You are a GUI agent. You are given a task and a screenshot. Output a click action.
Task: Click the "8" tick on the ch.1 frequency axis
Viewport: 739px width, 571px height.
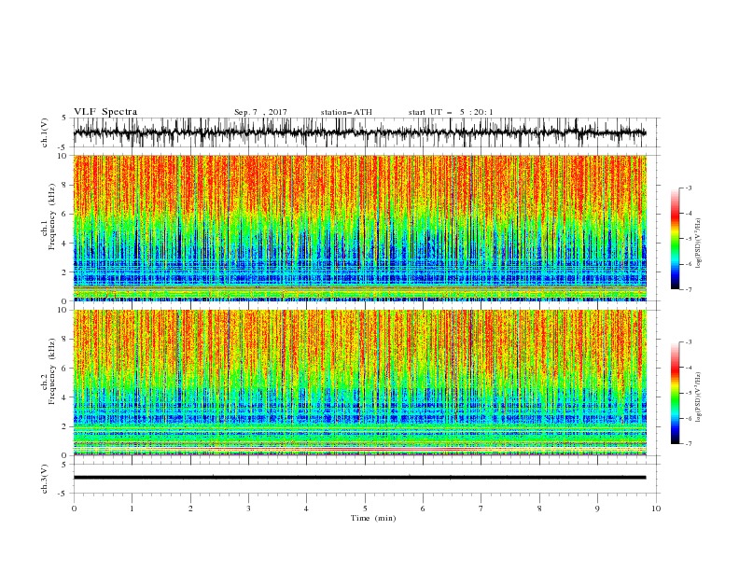[x=65, y=185]
